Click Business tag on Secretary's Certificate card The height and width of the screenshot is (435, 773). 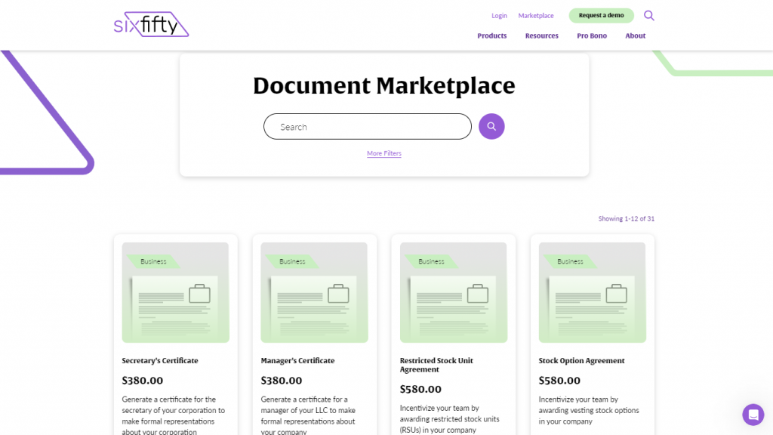point(153,261)
